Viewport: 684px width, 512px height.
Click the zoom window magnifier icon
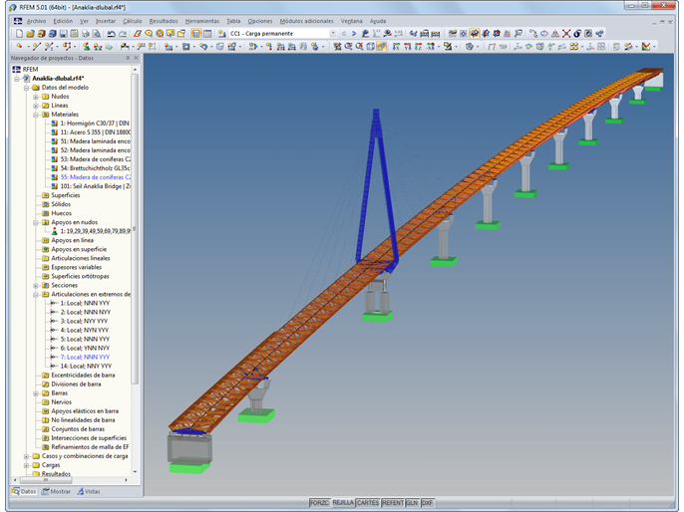tap(348, 46)
